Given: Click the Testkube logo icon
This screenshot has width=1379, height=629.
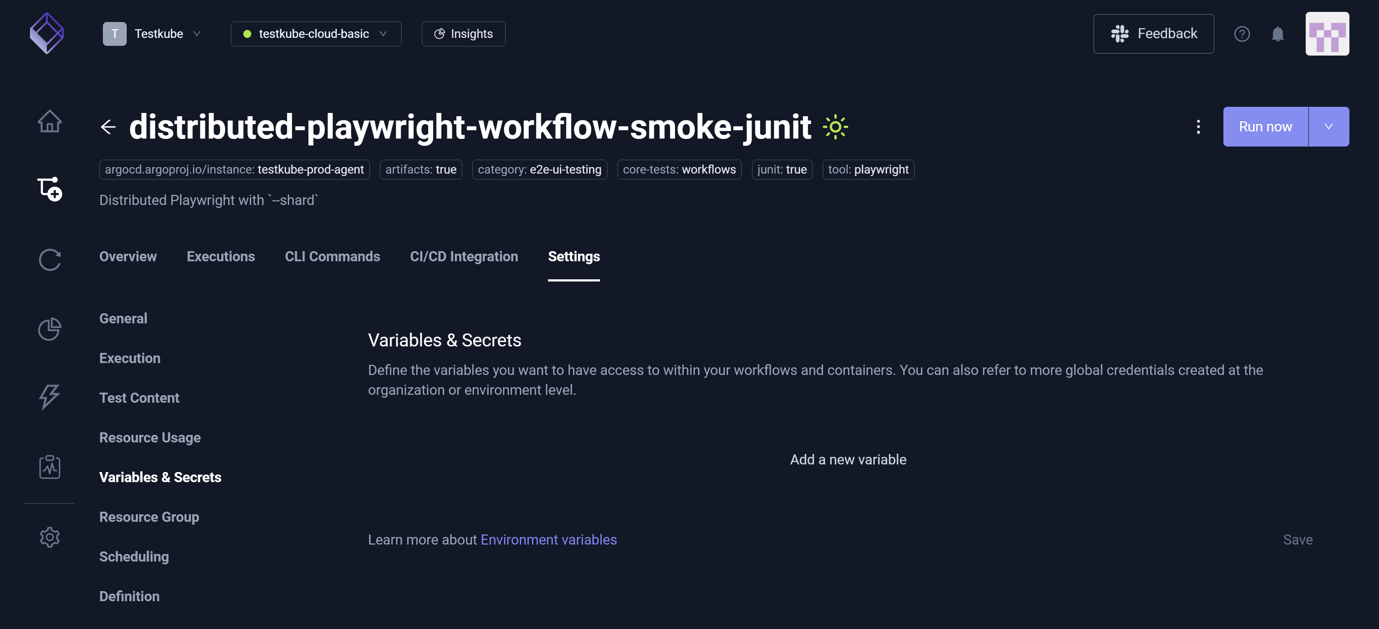Looking at the screenshot, I should (47, 33).
